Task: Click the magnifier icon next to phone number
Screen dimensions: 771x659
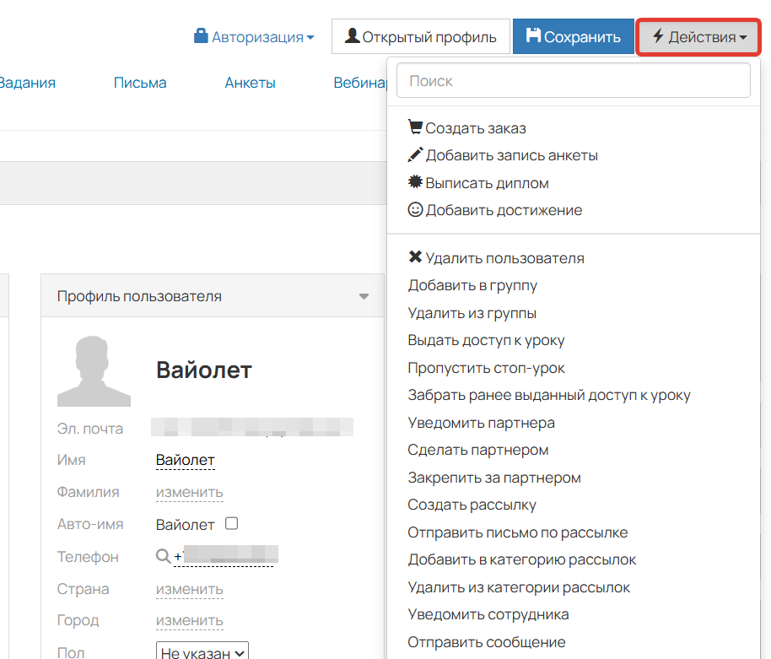Action: [x=164, y=557]
